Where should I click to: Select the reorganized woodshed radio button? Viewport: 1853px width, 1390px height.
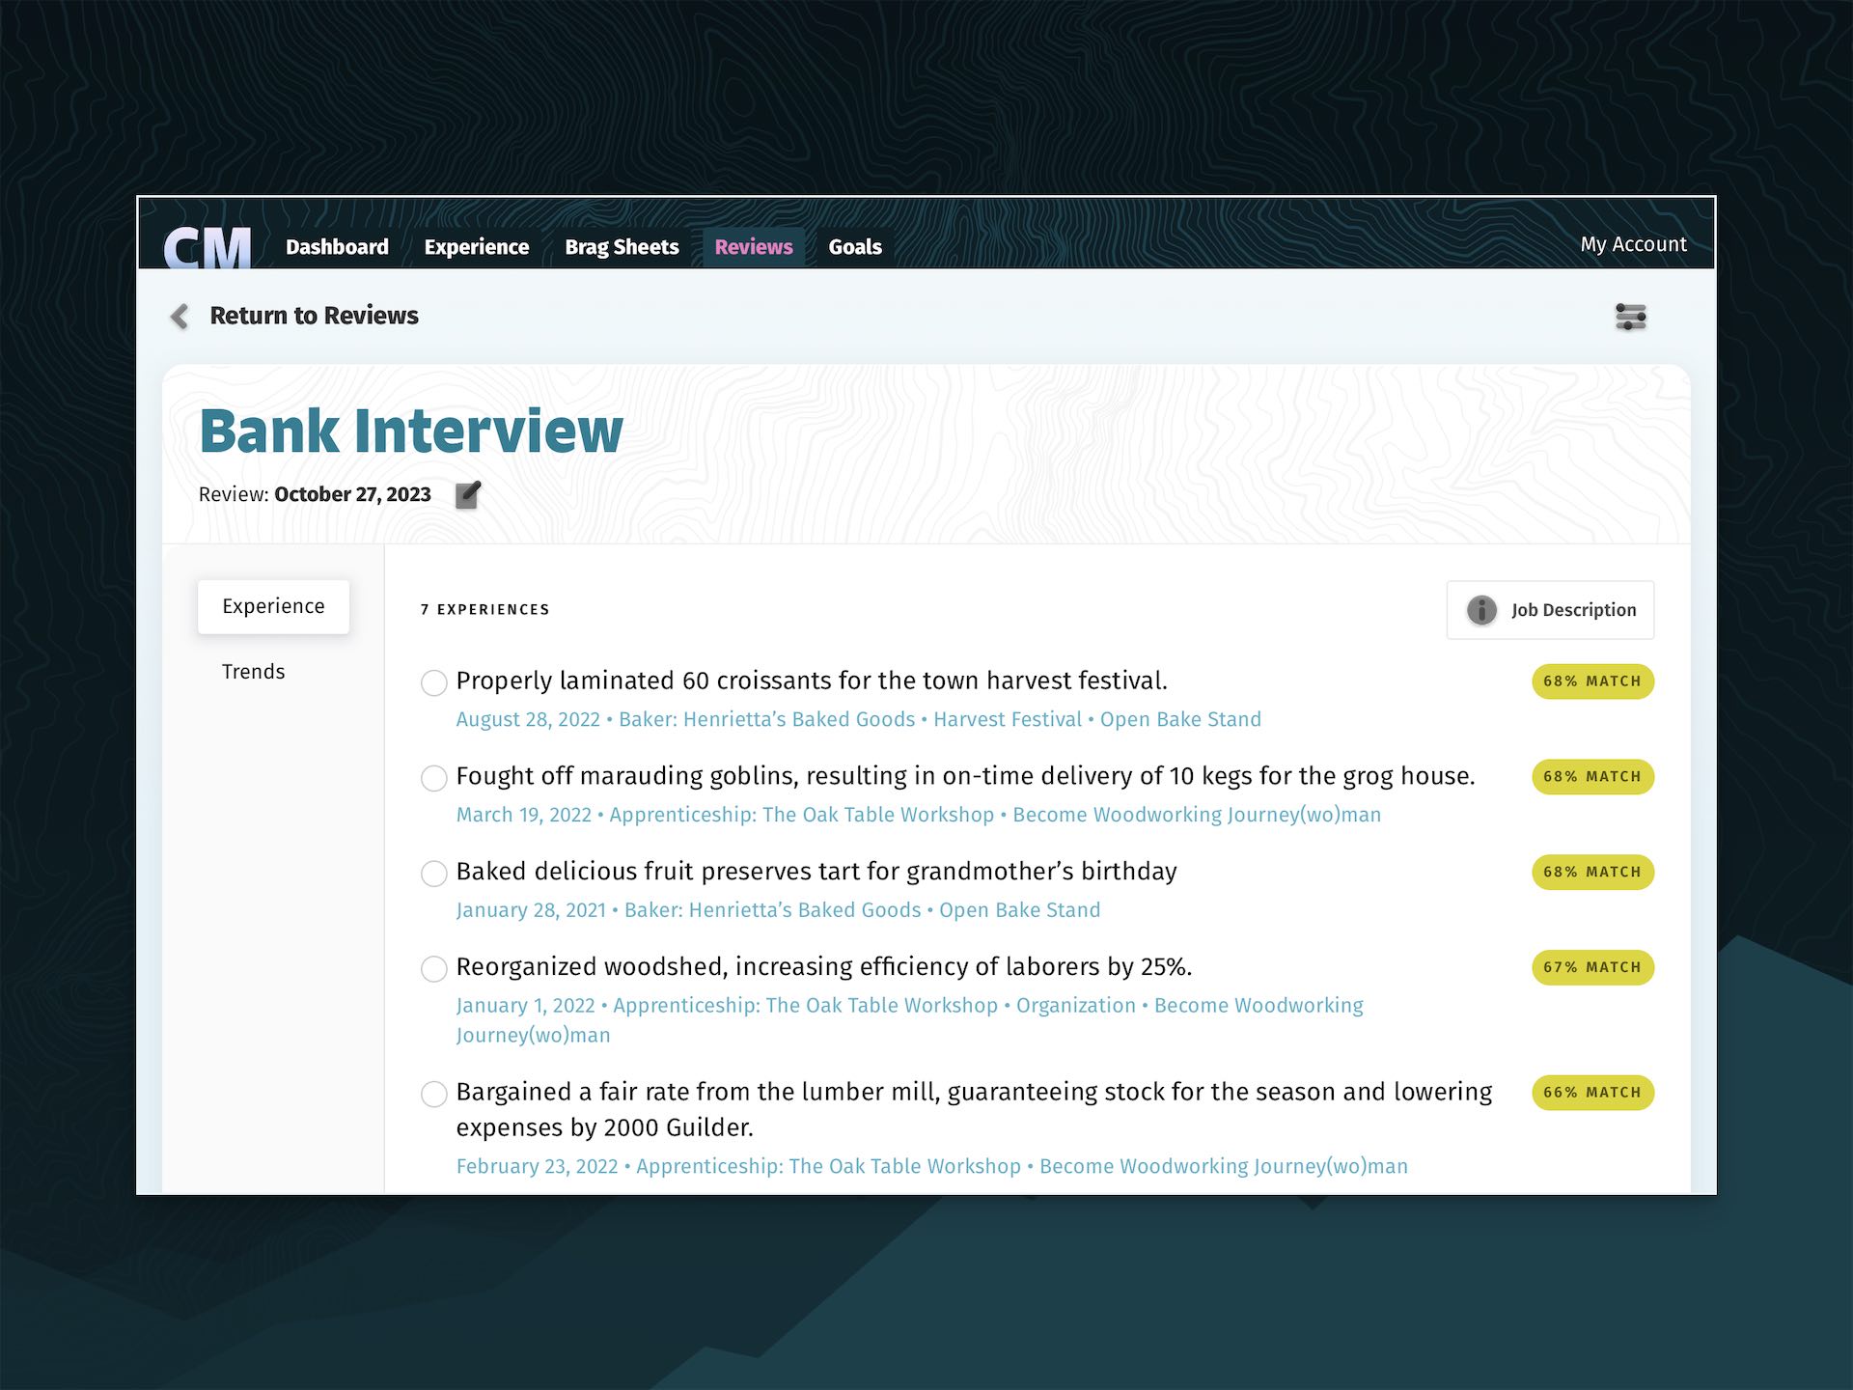click(434, 969)
